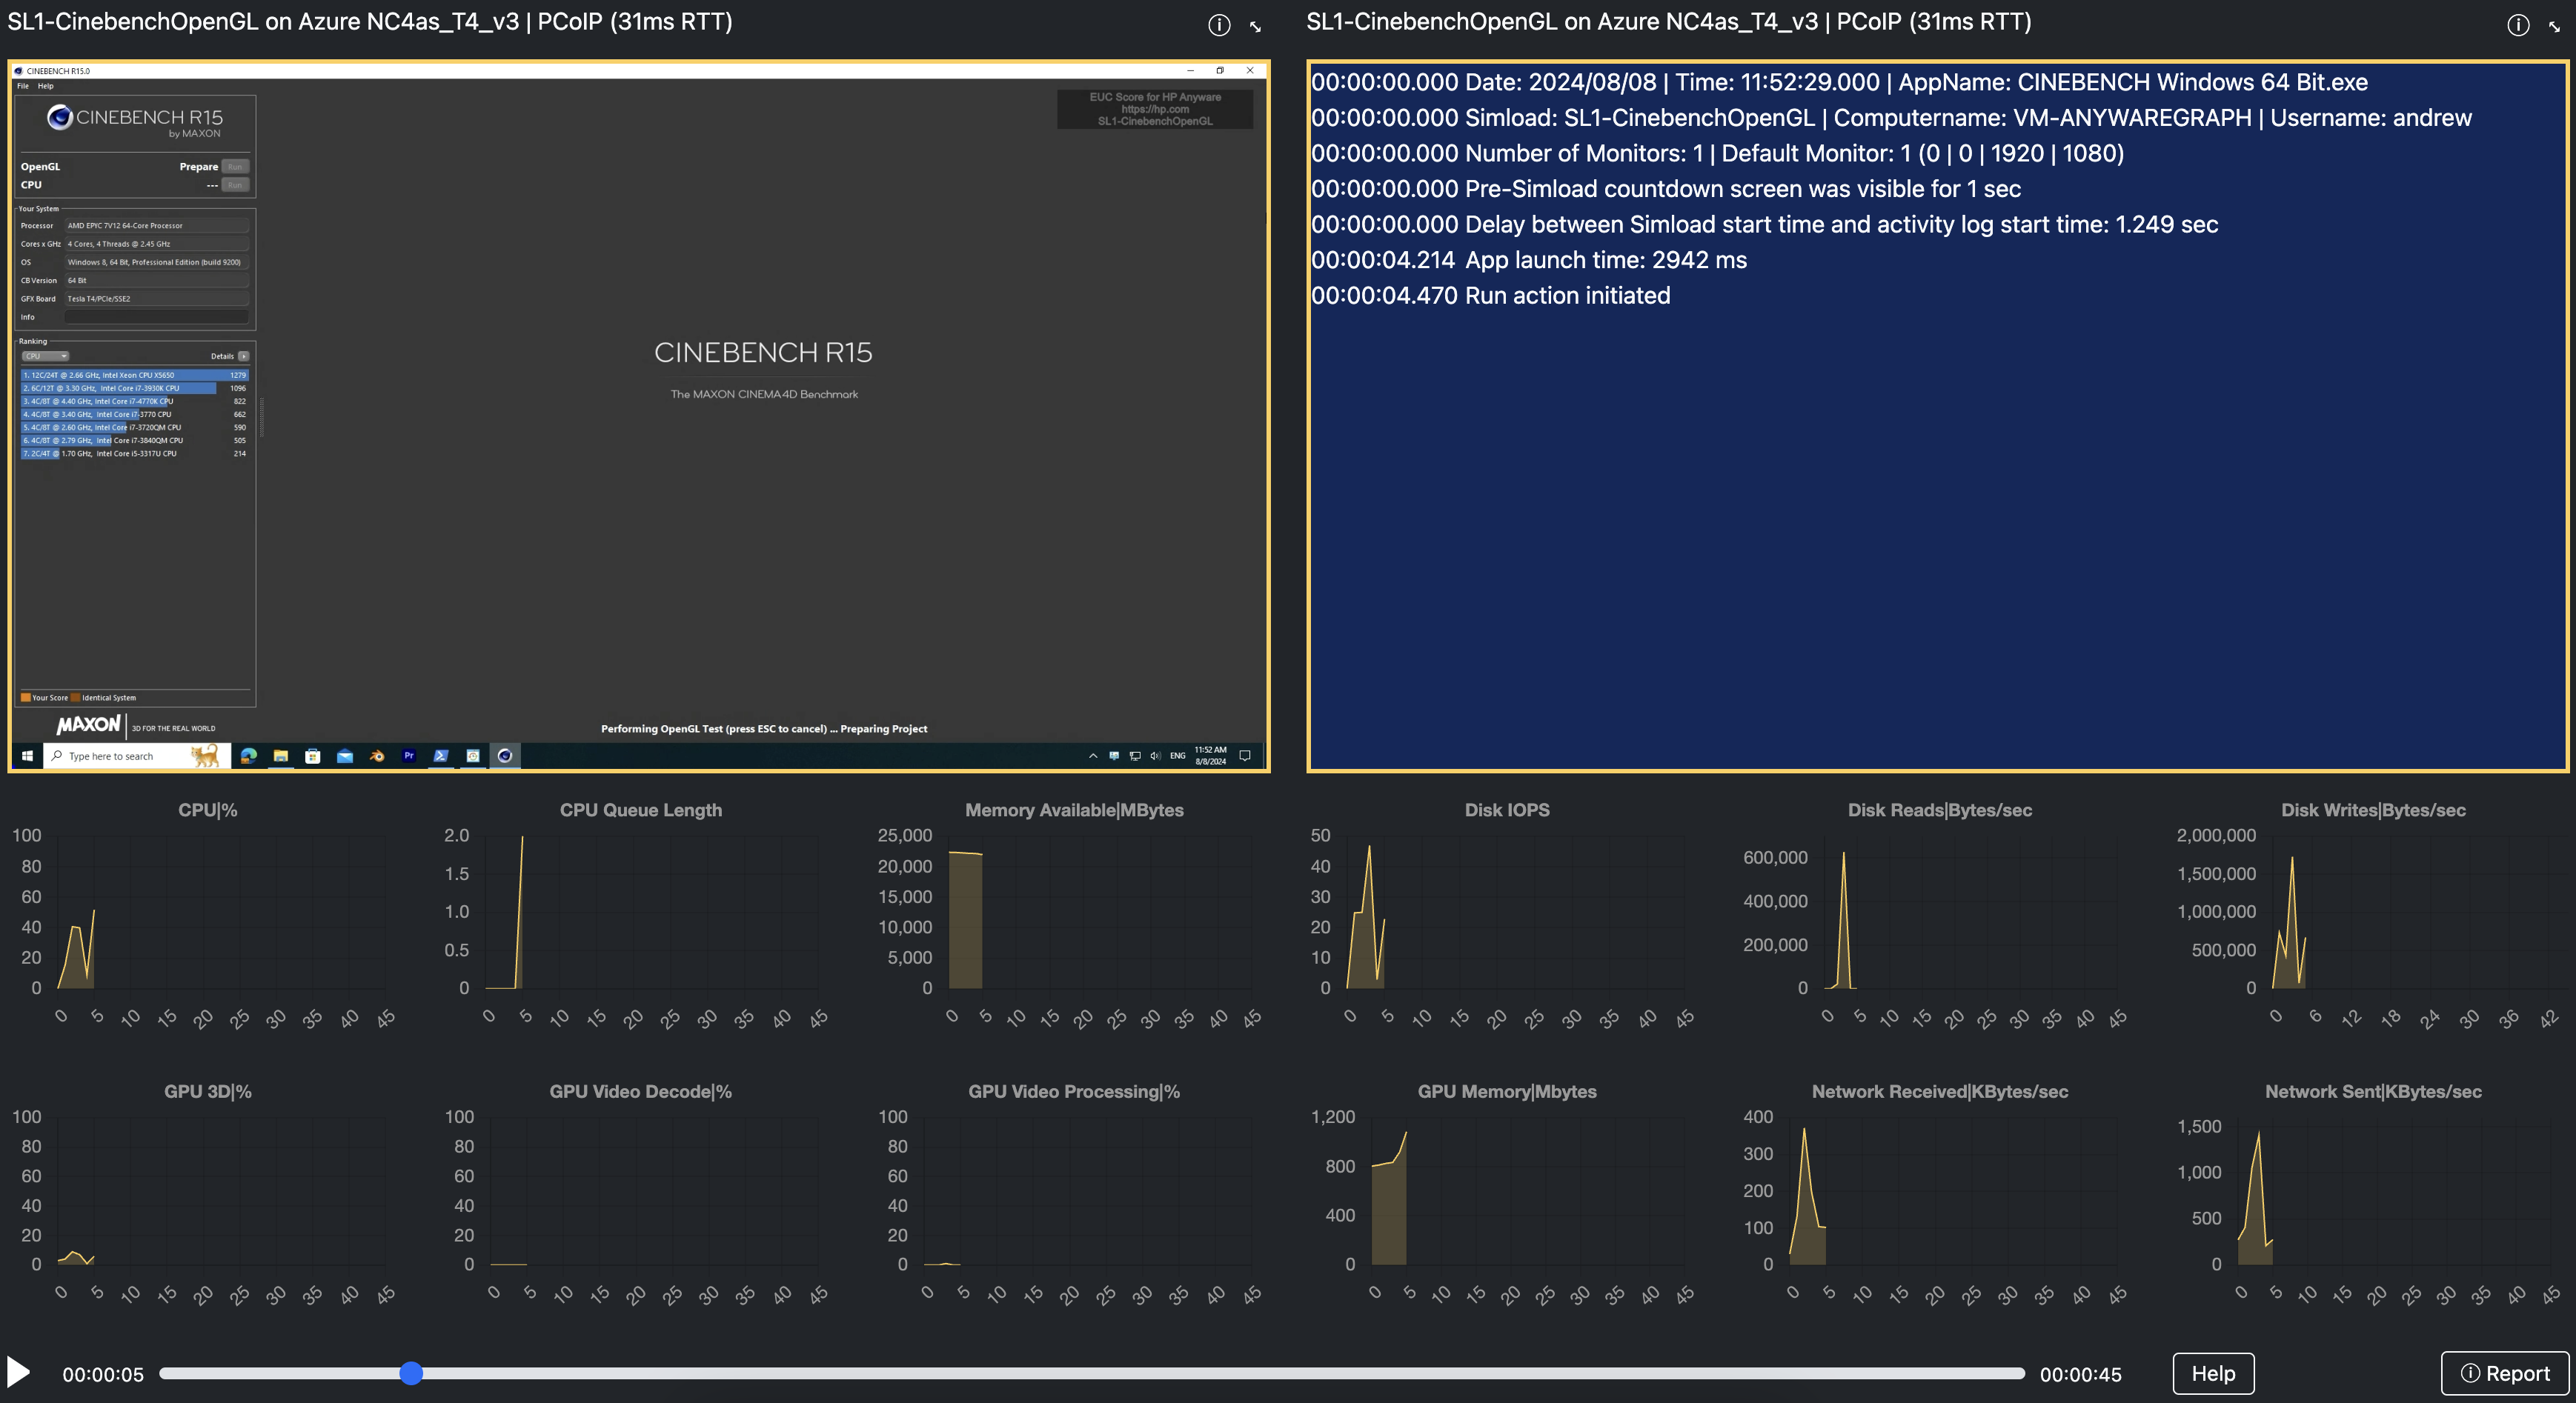This screenshot has height=1403, width=2576.
Task: Click the Network Sent|KBytes/sec chart title
Action: point(2373,1092)
